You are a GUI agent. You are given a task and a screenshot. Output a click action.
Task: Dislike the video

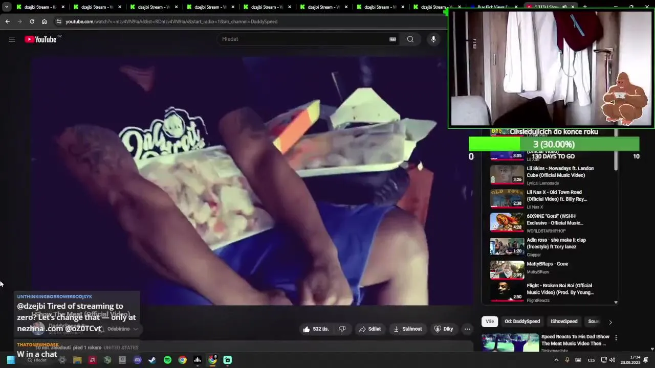(x=343, y=329)
